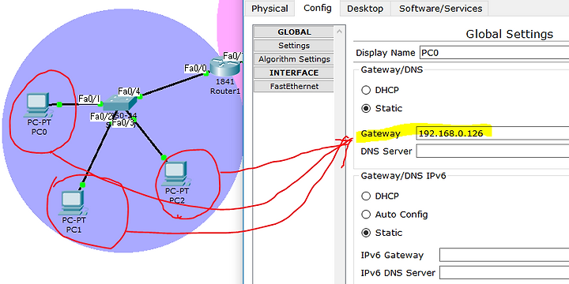This screenshot has height=284, width=569.
Task: Click the DNS Server input field
Action: (492, 151)
